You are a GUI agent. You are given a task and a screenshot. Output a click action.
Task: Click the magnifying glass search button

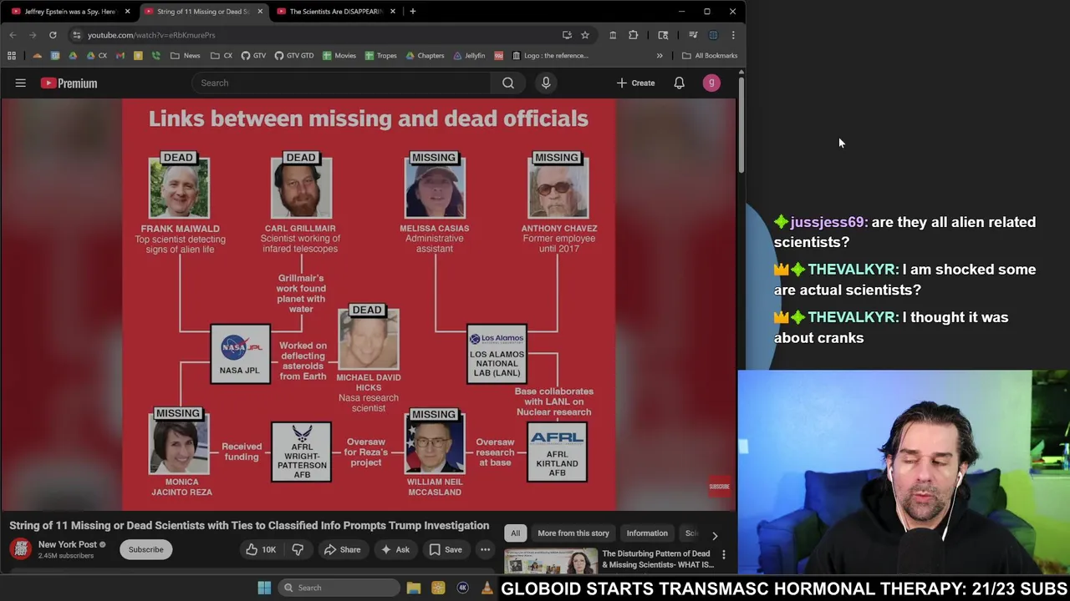click(x=508, y=83)
